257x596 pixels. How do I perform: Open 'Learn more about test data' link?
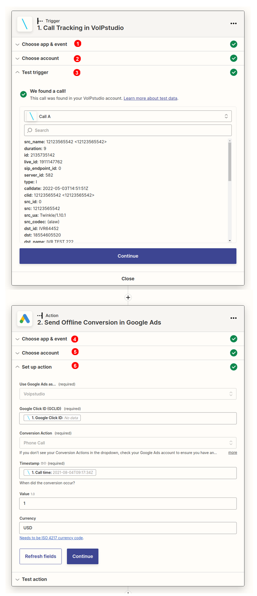click(151, 99)
